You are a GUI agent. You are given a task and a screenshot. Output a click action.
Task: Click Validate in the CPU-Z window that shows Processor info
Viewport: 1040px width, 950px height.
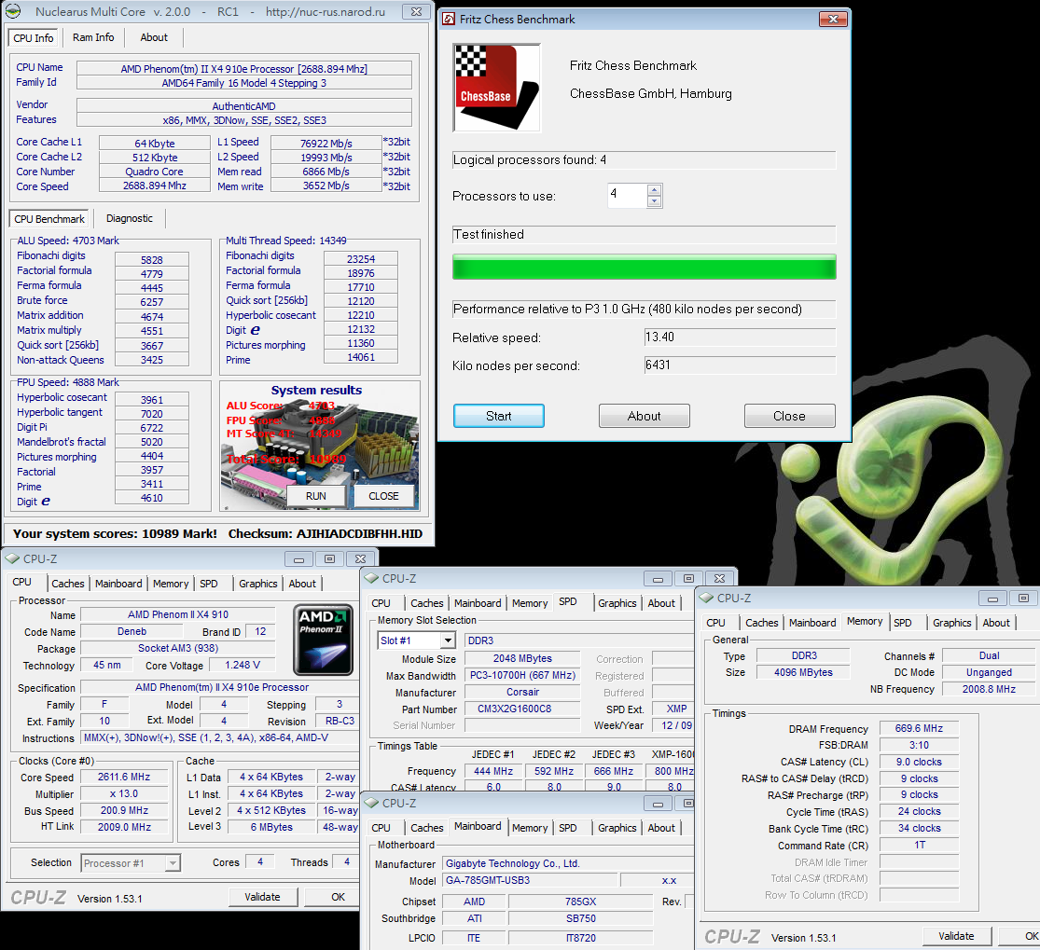(263, 897)
